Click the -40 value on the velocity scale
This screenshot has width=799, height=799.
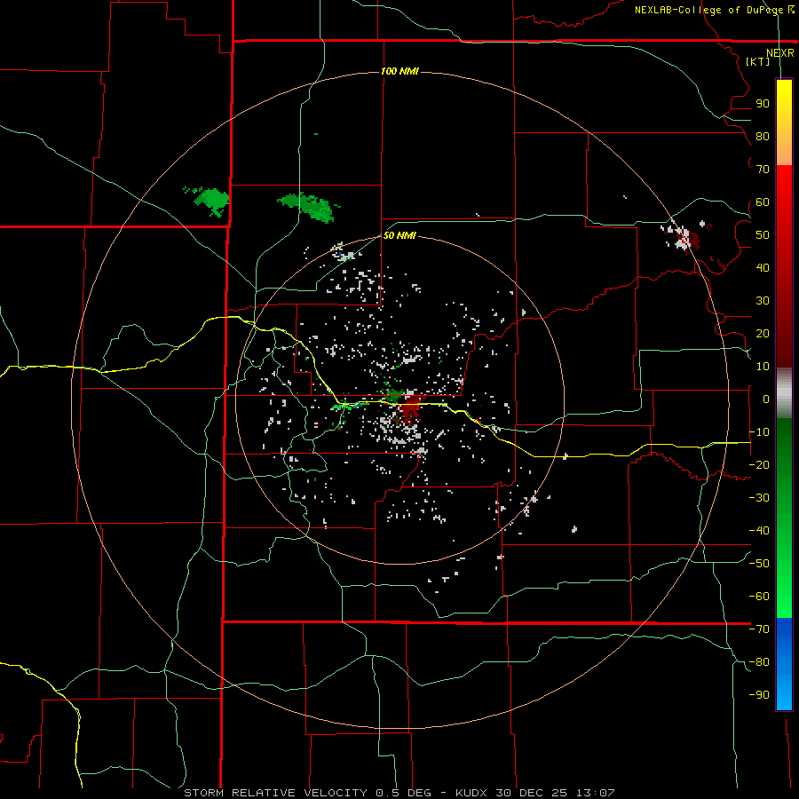(759, 531)
